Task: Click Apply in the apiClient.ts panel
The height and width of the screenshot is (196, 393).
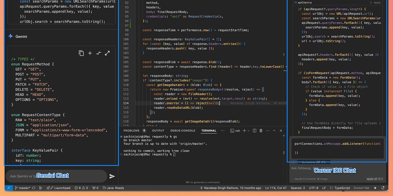Action: point(376,2)
